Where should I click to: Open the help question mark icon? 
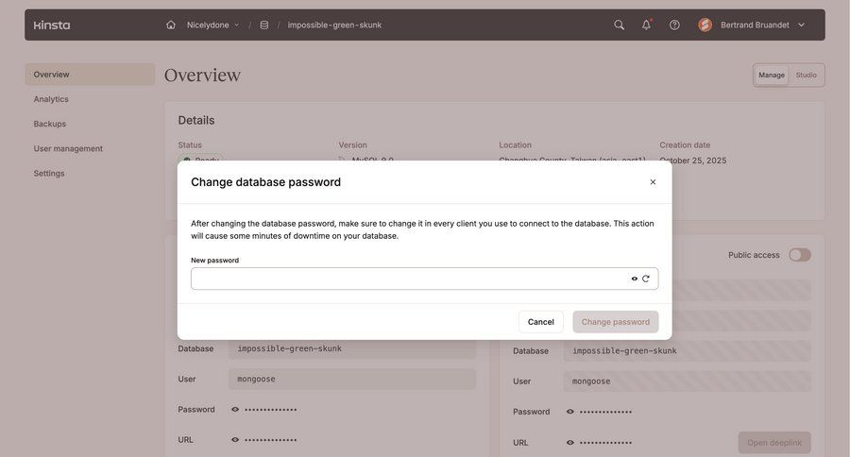click(x=674, y=25)
